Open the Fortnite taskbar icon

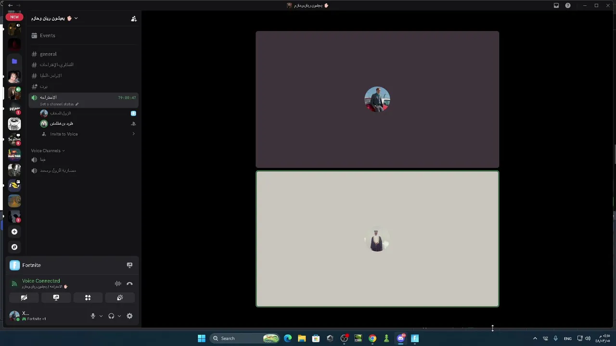pos(415,338)
